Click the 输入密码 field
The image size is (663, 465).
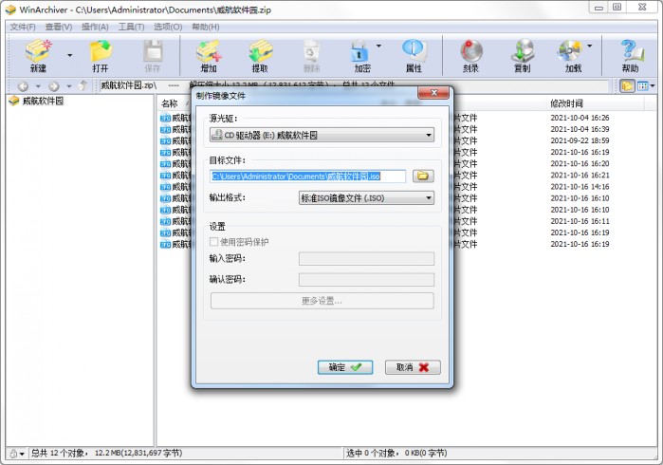click(366, 258)
